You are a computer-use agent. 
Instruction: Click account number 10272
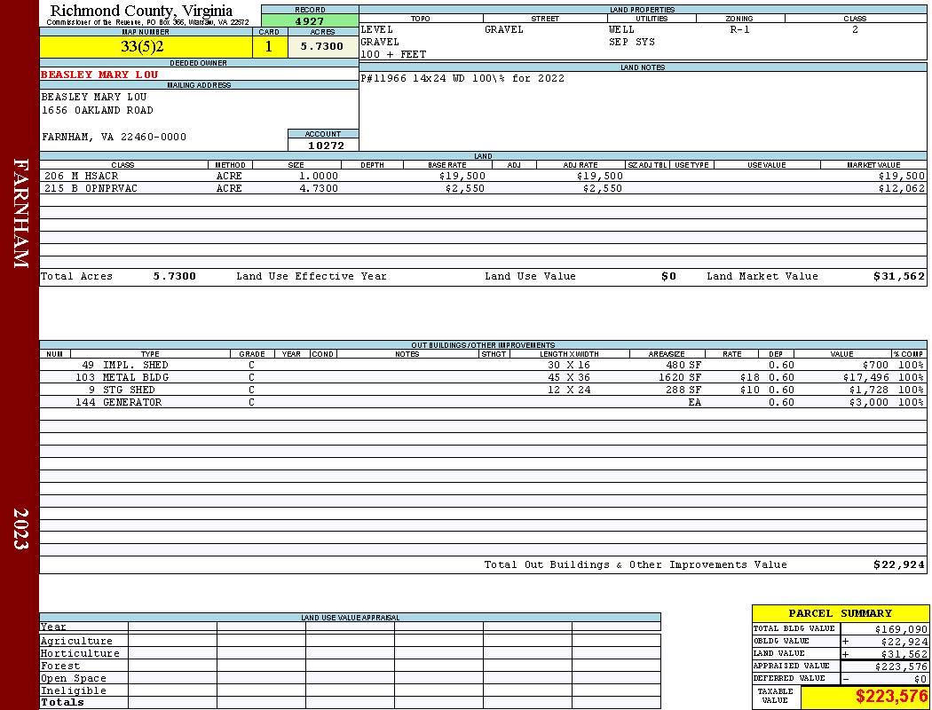click(326, 145)
